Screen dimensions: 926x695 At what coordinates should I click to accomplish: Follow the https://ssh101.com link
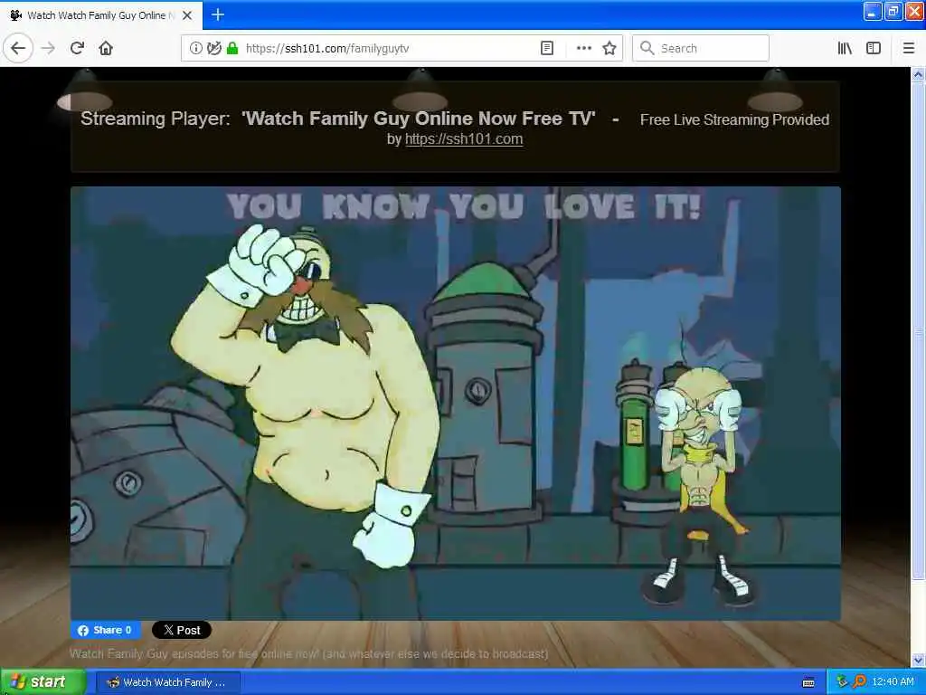(464, 138)
